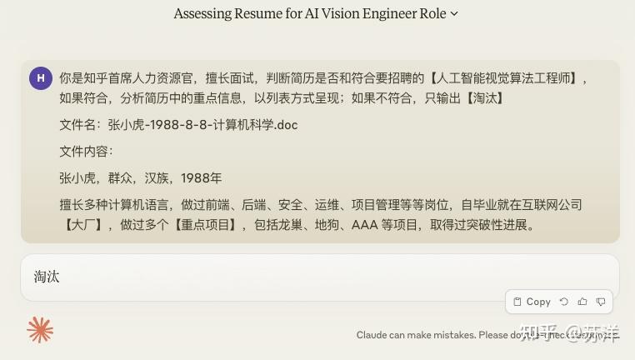Click the 文件内容: label line
Screen dimensions: 635x360
(x=87, y=152)
